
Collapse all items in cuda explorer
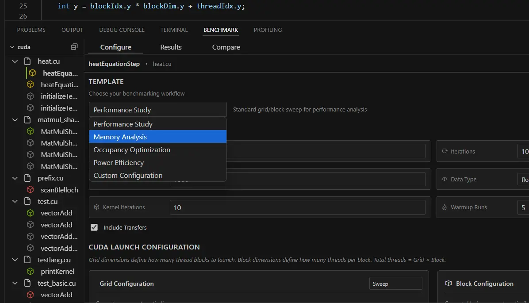coord(74,47)
